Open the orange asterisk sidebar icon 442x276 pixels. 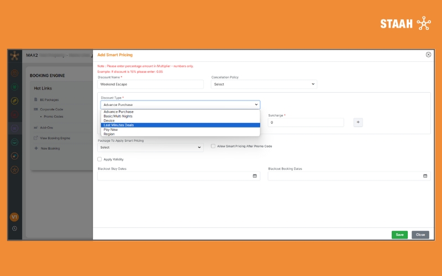pyautogui.click(x=15, y=170)
